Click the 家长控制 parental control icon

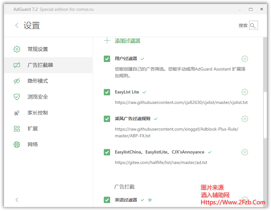17,113
